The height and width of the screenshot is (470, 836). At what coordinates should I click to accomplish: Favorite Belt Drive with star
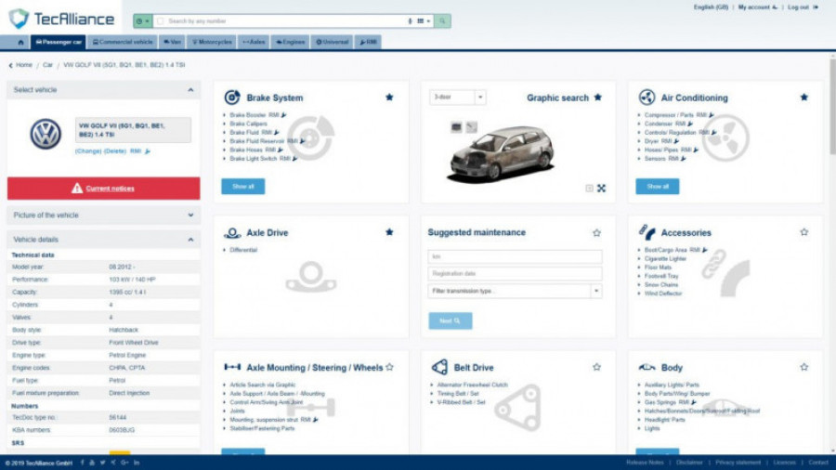(596, 367)
